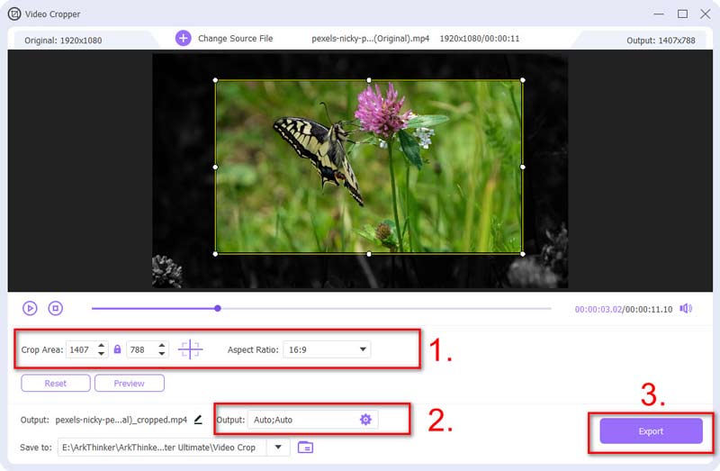Click the bottom-center crop handle
Screen dimensions: 720x471
369,254
